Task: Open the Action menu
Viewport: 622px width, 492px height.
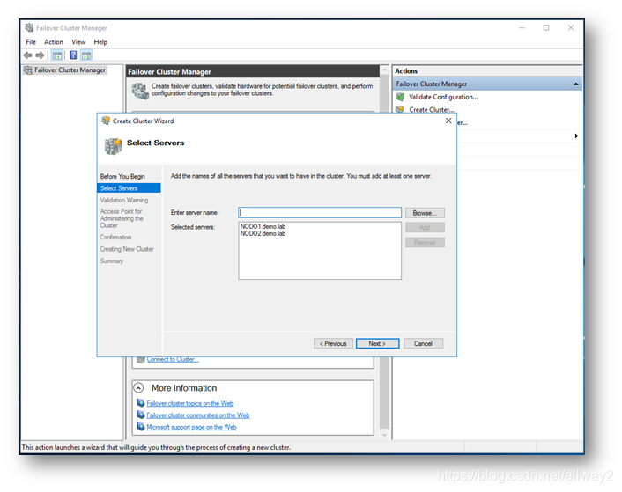Action: pos(54,42)
